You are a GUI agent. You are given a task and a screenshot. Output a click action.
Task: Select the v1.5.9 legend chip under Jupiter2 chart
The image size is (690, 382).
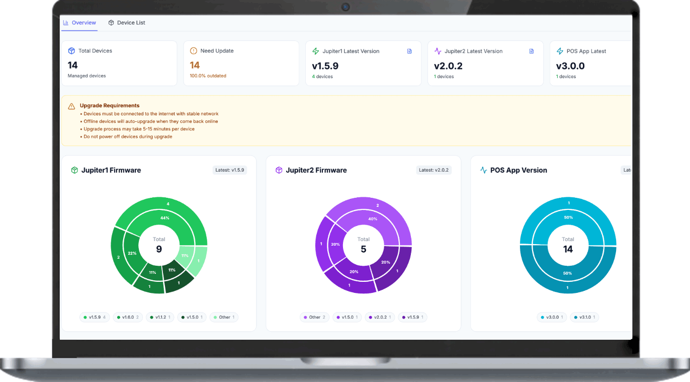pos(412,317)
